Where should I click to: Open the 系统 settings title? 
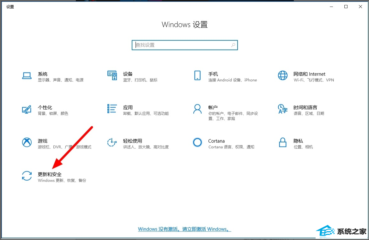coord(43,74)
